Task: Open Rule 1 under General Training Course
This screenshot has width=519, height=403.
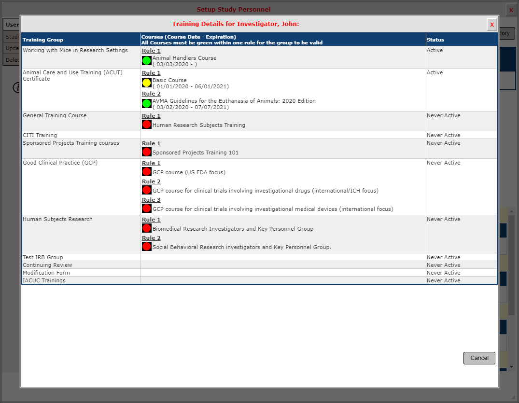Action: pos(151,116)
